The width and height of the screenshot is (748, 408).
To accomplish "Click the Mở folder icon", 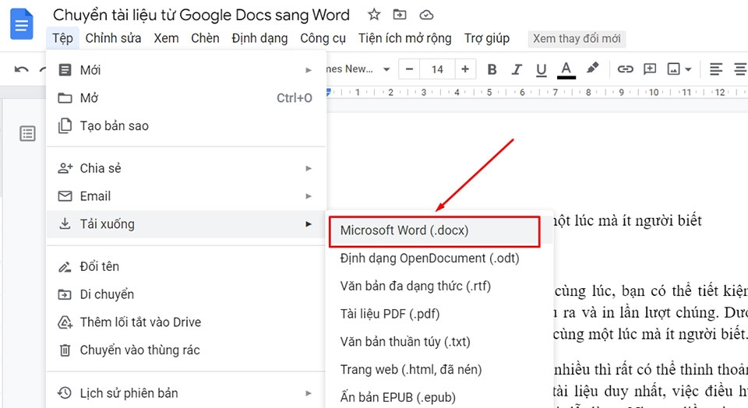I will click(65, 98).
